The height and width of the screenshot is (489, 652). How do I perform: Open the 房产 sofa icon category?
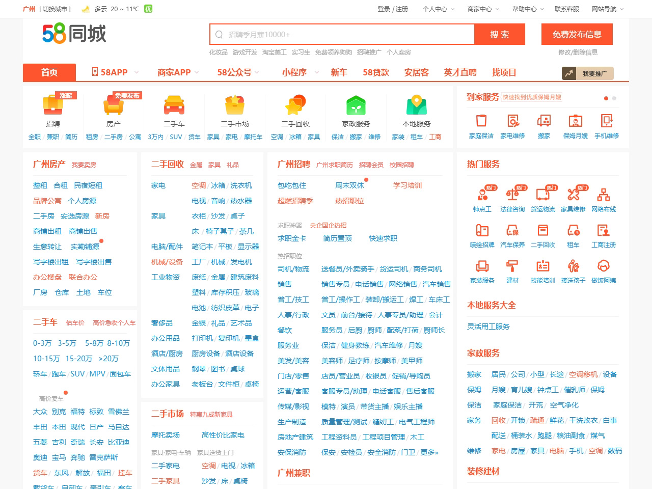(114, 105)
